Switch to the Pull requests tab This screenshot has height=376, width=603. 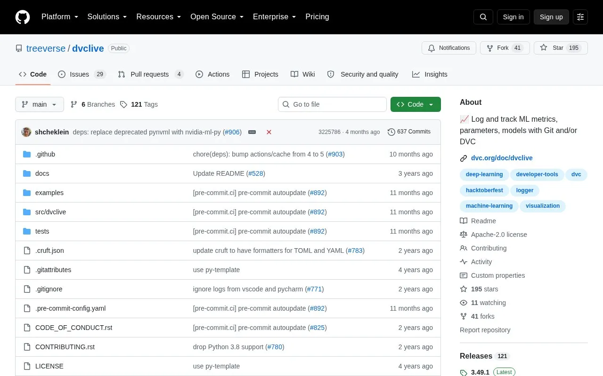(x=151, y=74)
